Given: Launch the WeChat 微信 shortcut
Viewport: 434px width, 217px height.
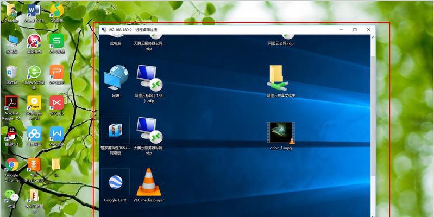Looking at the screenshot, I should click(11, 196).
